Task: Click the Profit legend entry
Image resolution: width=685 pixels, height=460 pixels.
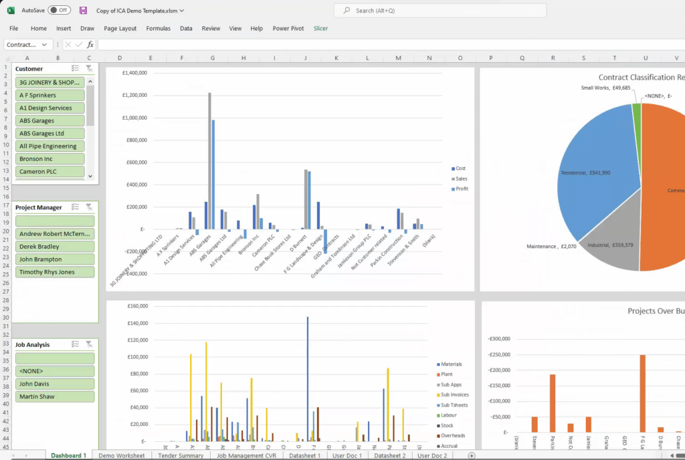Action: pos(460,189)
